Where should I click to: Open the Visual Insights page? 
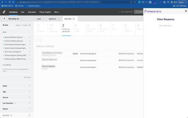45,12
